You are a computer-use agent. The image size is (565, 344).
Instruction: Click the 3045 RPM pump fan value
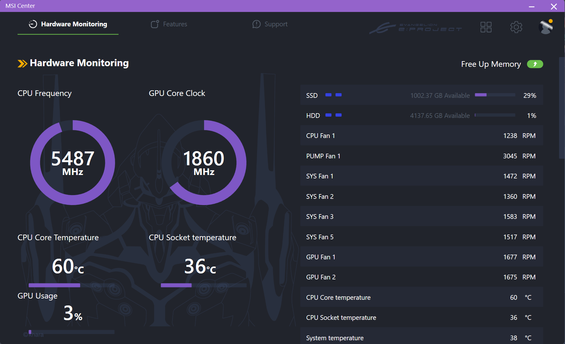[519, 156]
